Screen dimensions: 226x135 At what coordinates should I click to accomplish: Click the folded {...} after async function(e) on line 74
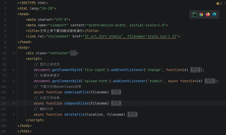[x=209, y=81]
